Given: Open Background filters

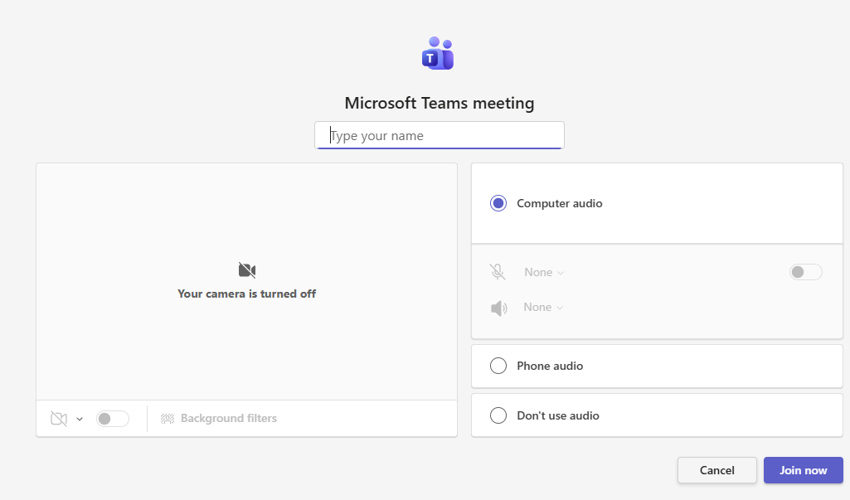Looking at the screenshot, I should (218, 419).
